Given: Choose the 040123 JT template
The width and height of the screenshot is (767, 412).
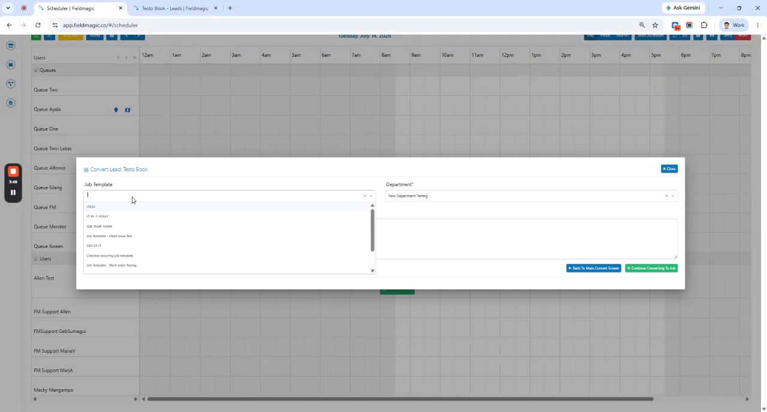Looking at the screenshot, I should tap(227, 246).
